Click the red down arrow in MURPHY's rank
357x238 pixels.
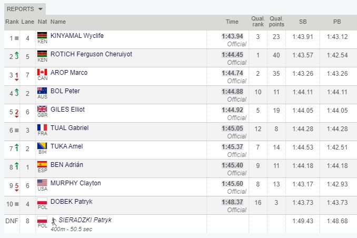(17, 189)
